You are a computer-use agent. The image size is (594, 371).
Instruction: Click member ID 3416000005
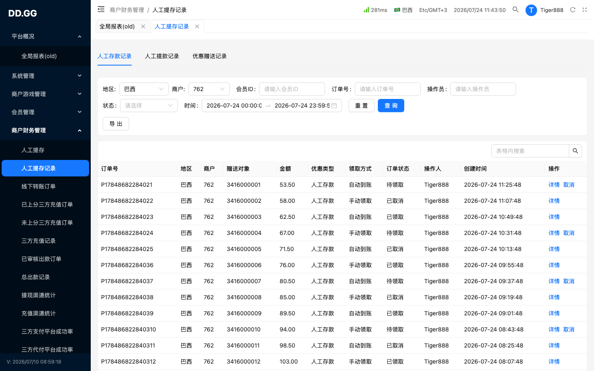244,249
